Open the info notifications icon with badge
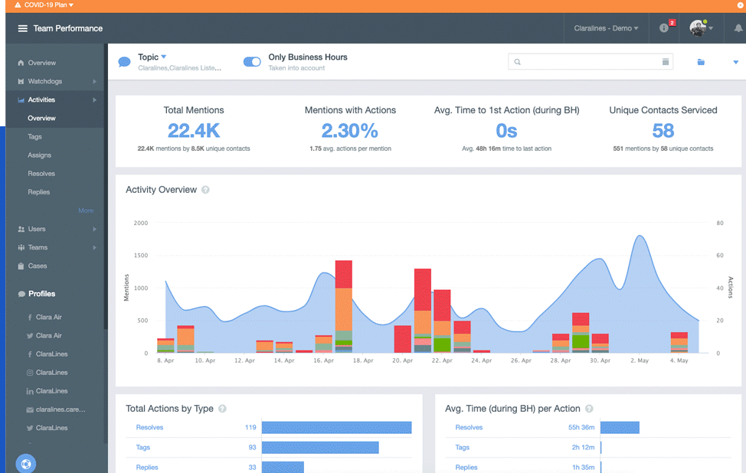The height and width of the screenshot is (473, 746). point(664,28)
